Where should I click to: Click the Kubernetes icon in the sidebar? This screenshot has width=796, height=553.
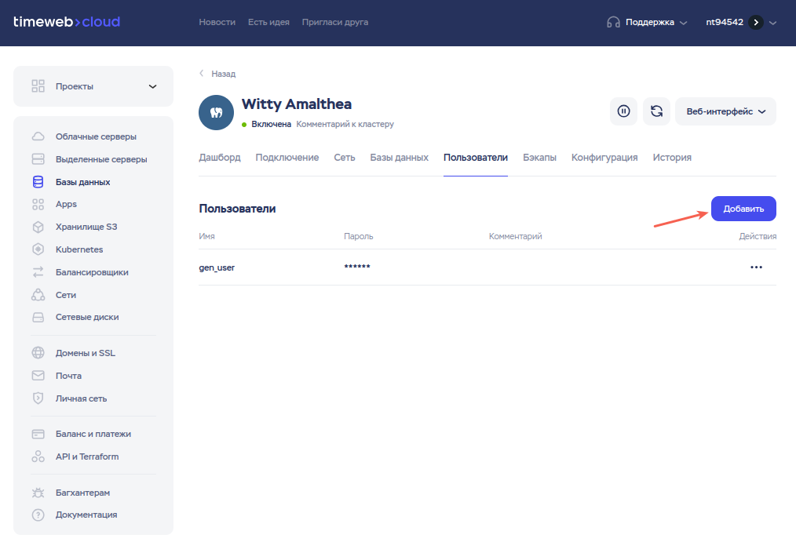38,249
